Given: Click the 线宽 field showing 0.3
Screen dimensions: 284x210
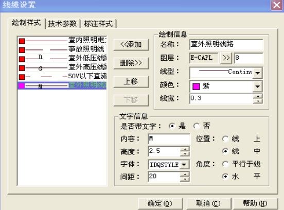Looking at the screenshot, I should click(221, 98).
